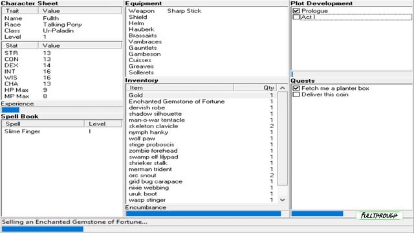Click the task progress bar below Selling text
This screenshot has height=233, width=414.
[207, 229]
